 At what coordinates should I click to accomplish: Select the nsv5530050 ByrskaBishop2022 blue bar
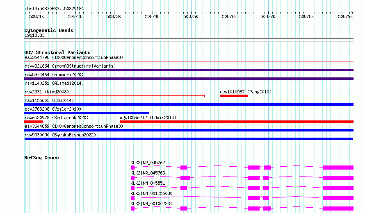[189, 139]
